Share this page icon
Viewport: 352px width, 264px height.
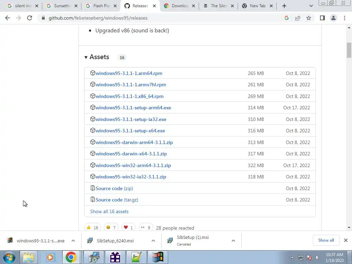298,18
